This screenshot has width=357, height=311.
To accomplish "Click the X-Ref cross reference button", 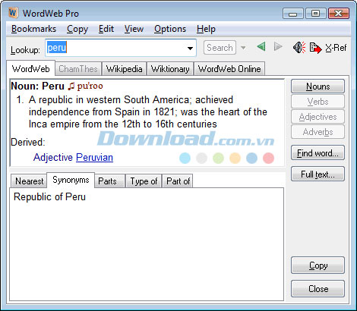I will tap(336, 48).
